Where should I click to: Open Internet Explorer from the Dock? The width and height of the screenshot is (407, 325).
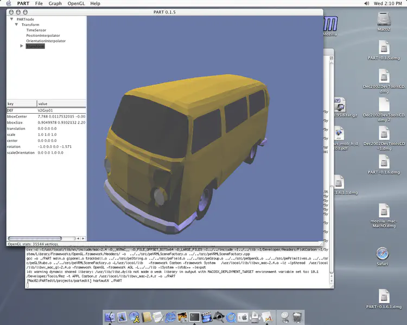tap(170, 317)
